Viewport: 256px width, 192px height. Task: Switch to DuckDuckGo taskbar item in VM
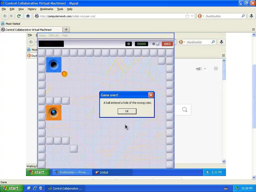tap(72, 172)
